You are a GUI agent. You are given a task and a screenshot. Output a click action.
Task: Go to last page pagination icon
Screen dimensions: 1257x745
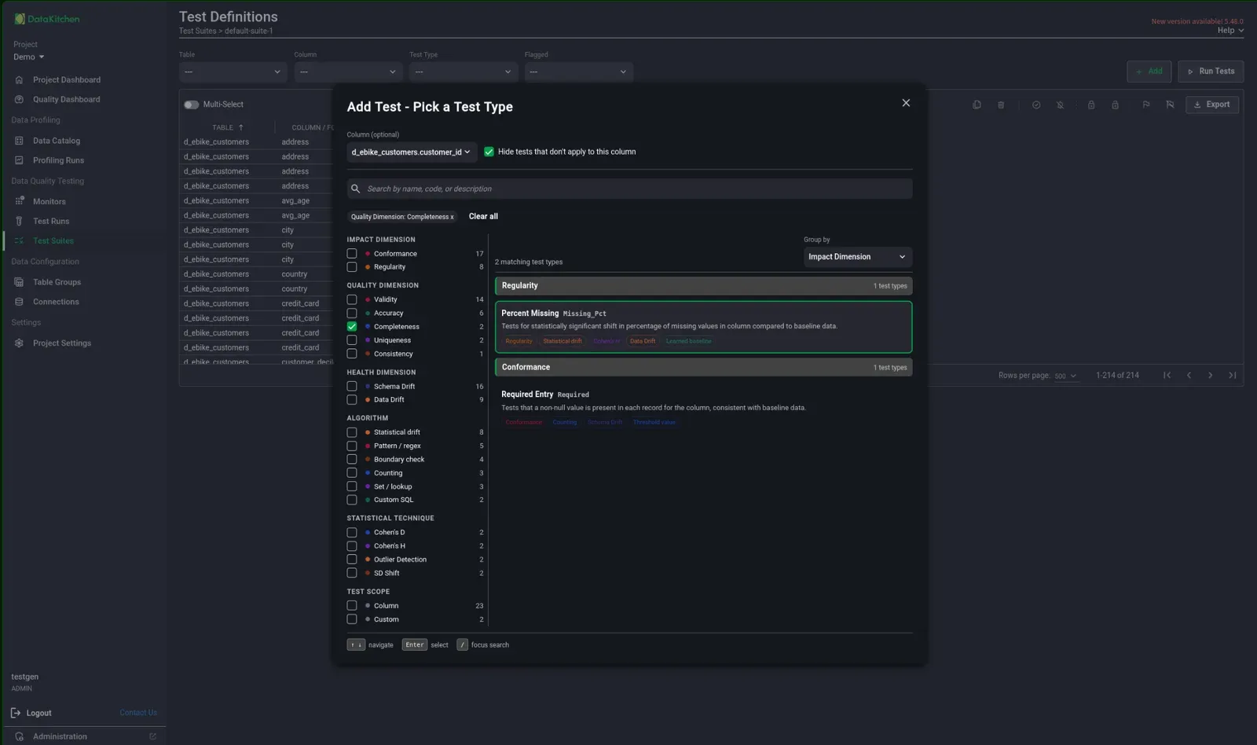pos(1232,376)
